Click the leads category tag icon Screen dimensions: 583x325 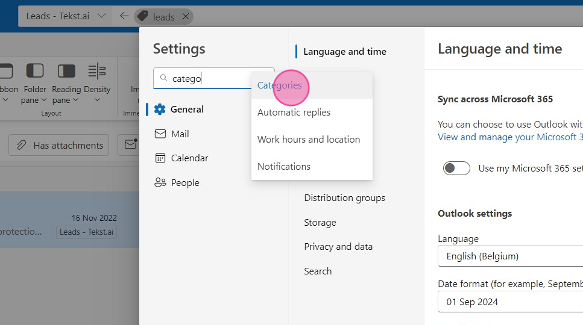(x=142, y=16)
